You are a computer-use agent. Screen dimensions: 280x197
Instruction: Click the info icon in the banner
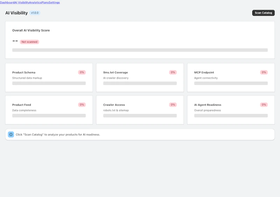tap(11, 134)
